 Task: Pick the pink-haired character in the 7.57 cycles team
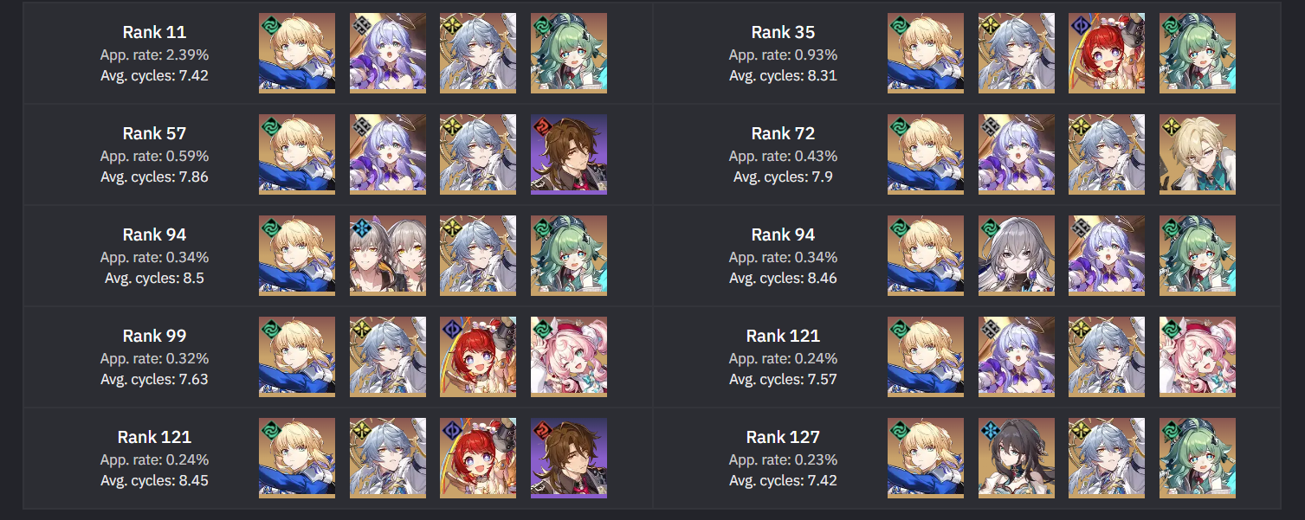point(1198,356)
